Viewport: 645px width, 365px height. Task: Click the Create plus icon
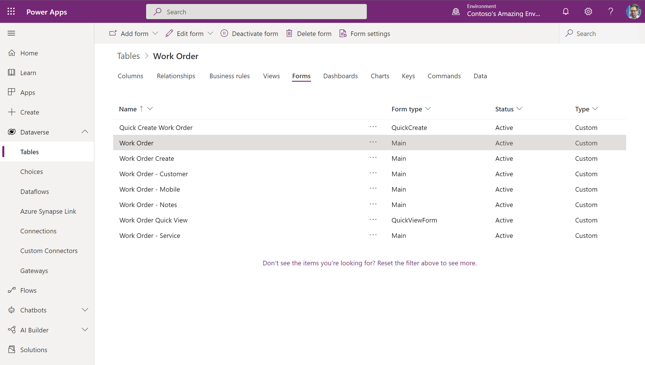(11, 112)
